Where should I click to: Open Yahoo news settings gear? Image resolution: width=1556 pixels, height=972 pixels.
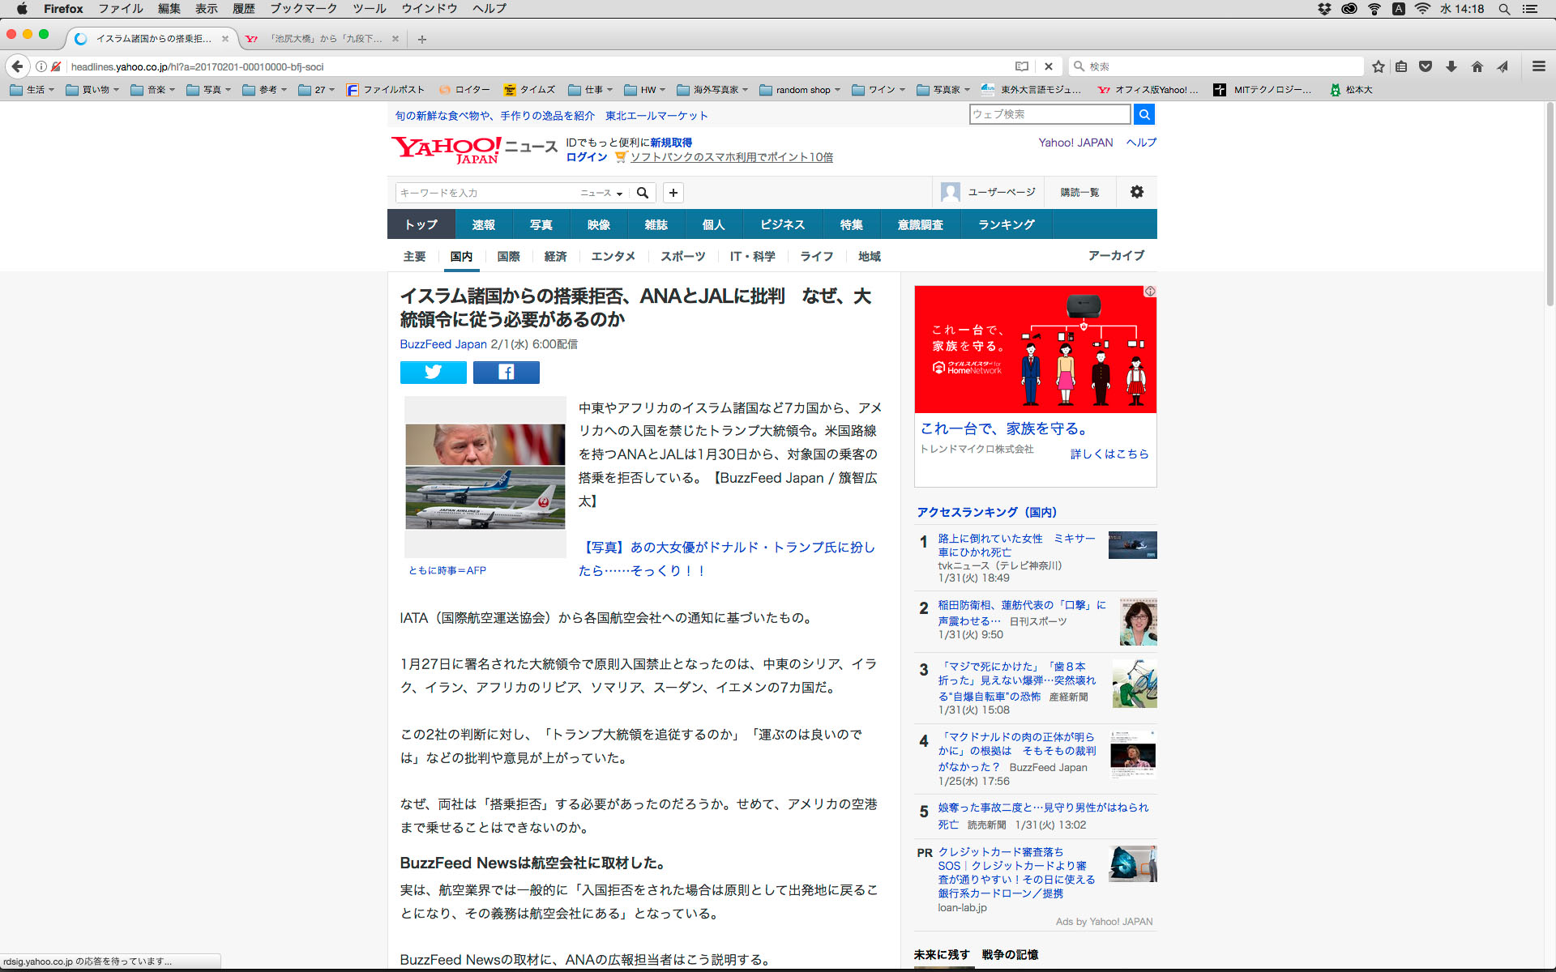[x=1136, y=192]
